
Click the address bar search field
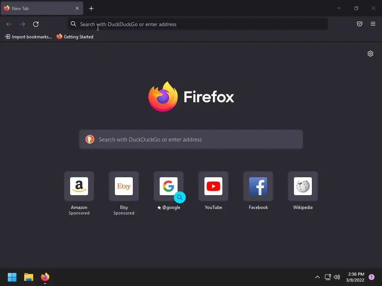point(198,24)
